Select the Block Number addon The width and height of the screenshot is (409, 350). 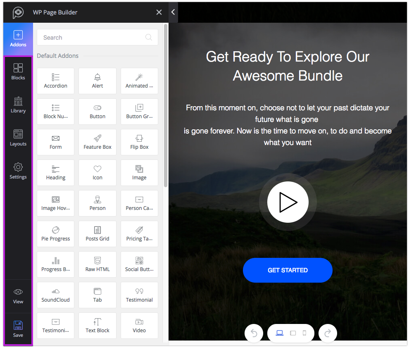tap(55, 112)
